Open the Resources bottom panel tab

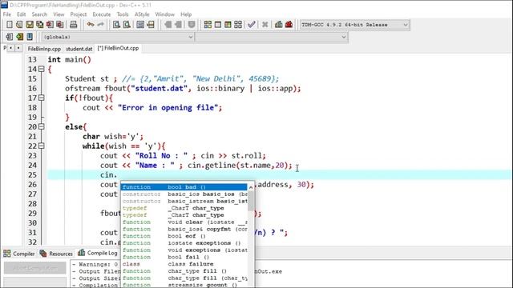56,254
